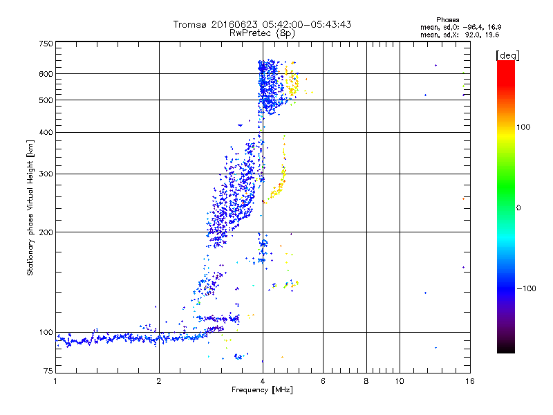Click the '1' frequency tick label
This screenshot has height=415, width=553.
[55, 381]
